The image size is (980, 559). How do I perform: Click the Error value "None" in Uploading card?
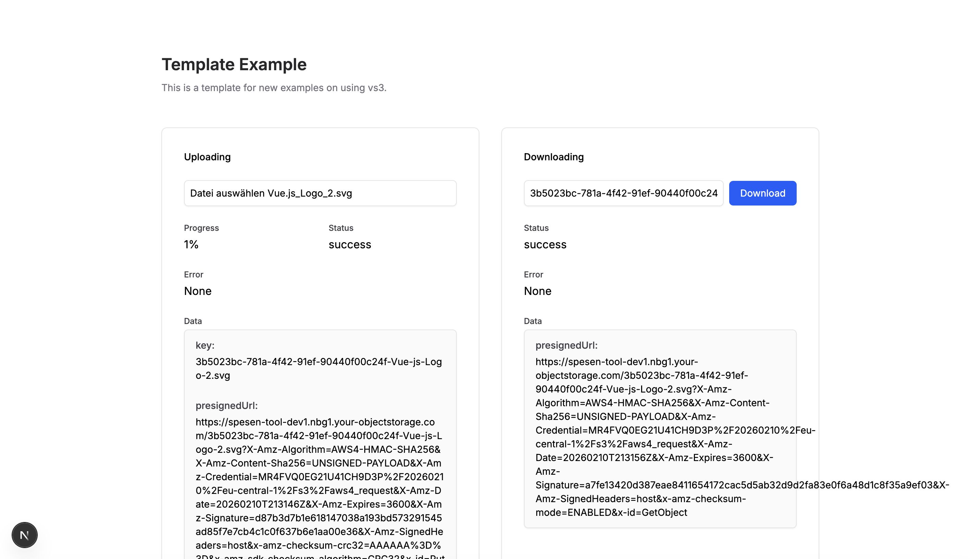(197, 291)
